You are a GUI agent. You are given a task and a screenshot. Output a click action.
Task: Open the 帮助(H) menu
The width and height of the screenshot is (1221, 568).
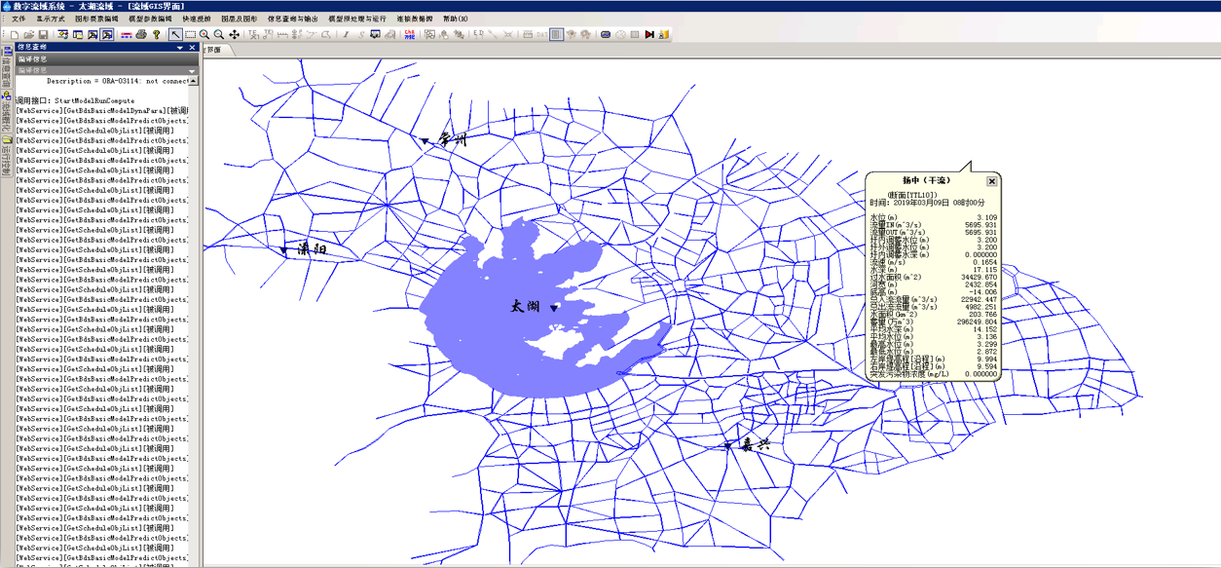pyautogui.click(x=455, y=19)
